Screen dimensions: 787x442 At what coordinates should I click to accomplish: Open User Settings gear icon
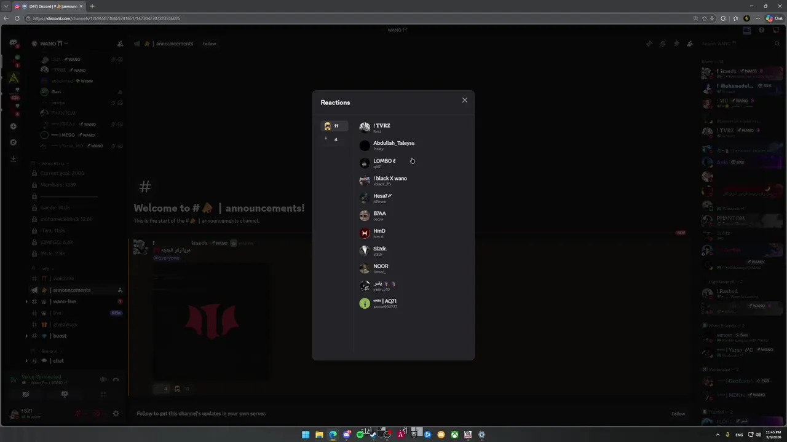[x=116, y=414]
